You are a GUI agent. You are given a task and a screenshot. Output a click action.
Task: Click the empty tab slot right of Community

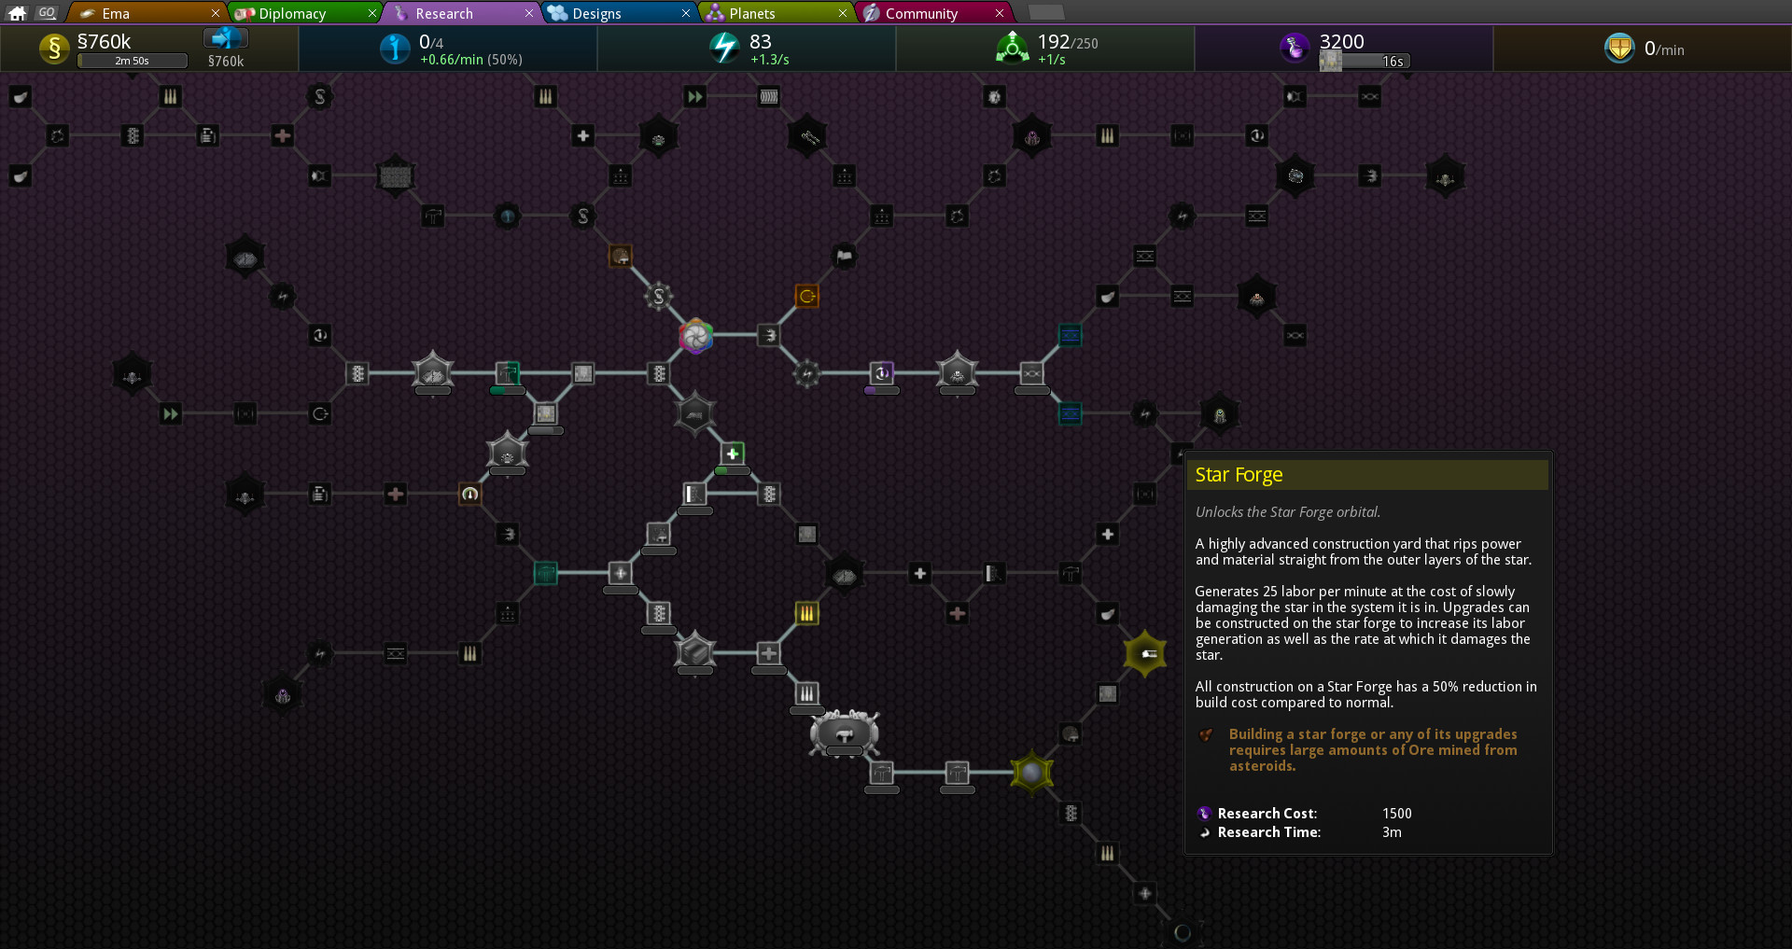point(1046,12)
